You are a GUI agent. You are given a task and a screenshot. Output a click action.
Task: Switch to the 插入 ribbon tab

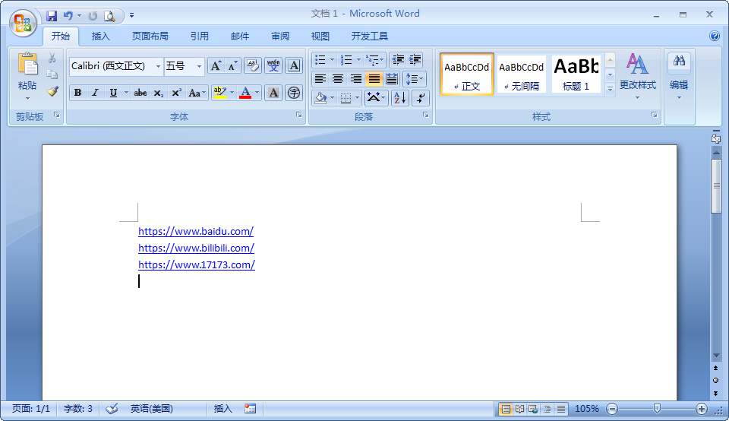pos(100,36)
